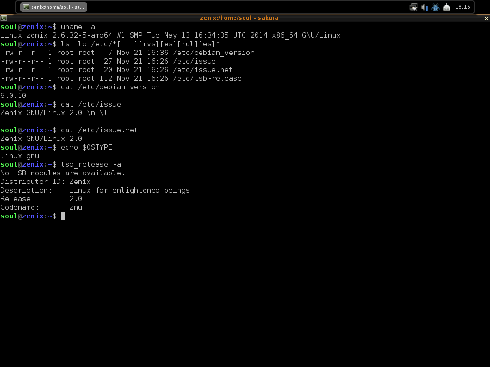Close the sakura terminal window

(x=486, y=18)
